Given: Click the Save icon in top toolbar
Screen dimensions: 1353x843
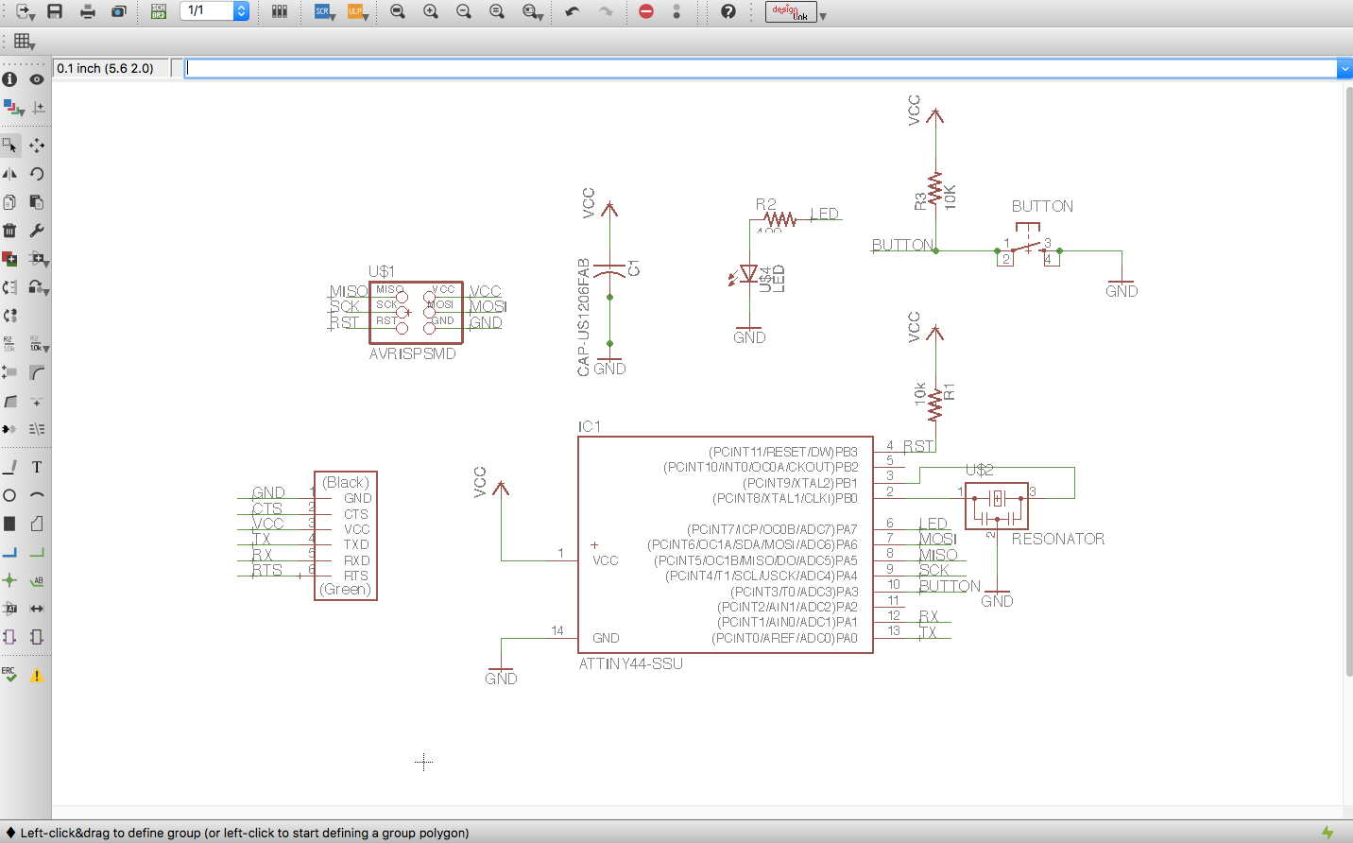Looking at the screenshot, I should [x=55, y=11].
